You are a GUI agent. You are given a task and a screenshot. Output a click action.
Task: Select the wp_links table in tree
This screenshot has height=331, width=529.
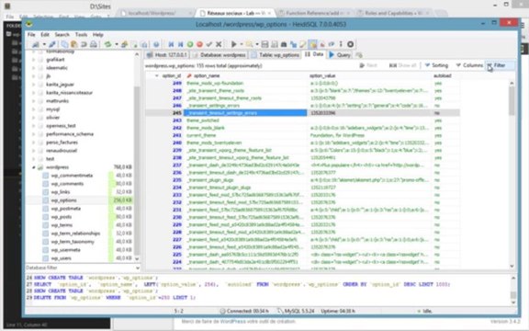click(61, 192)
